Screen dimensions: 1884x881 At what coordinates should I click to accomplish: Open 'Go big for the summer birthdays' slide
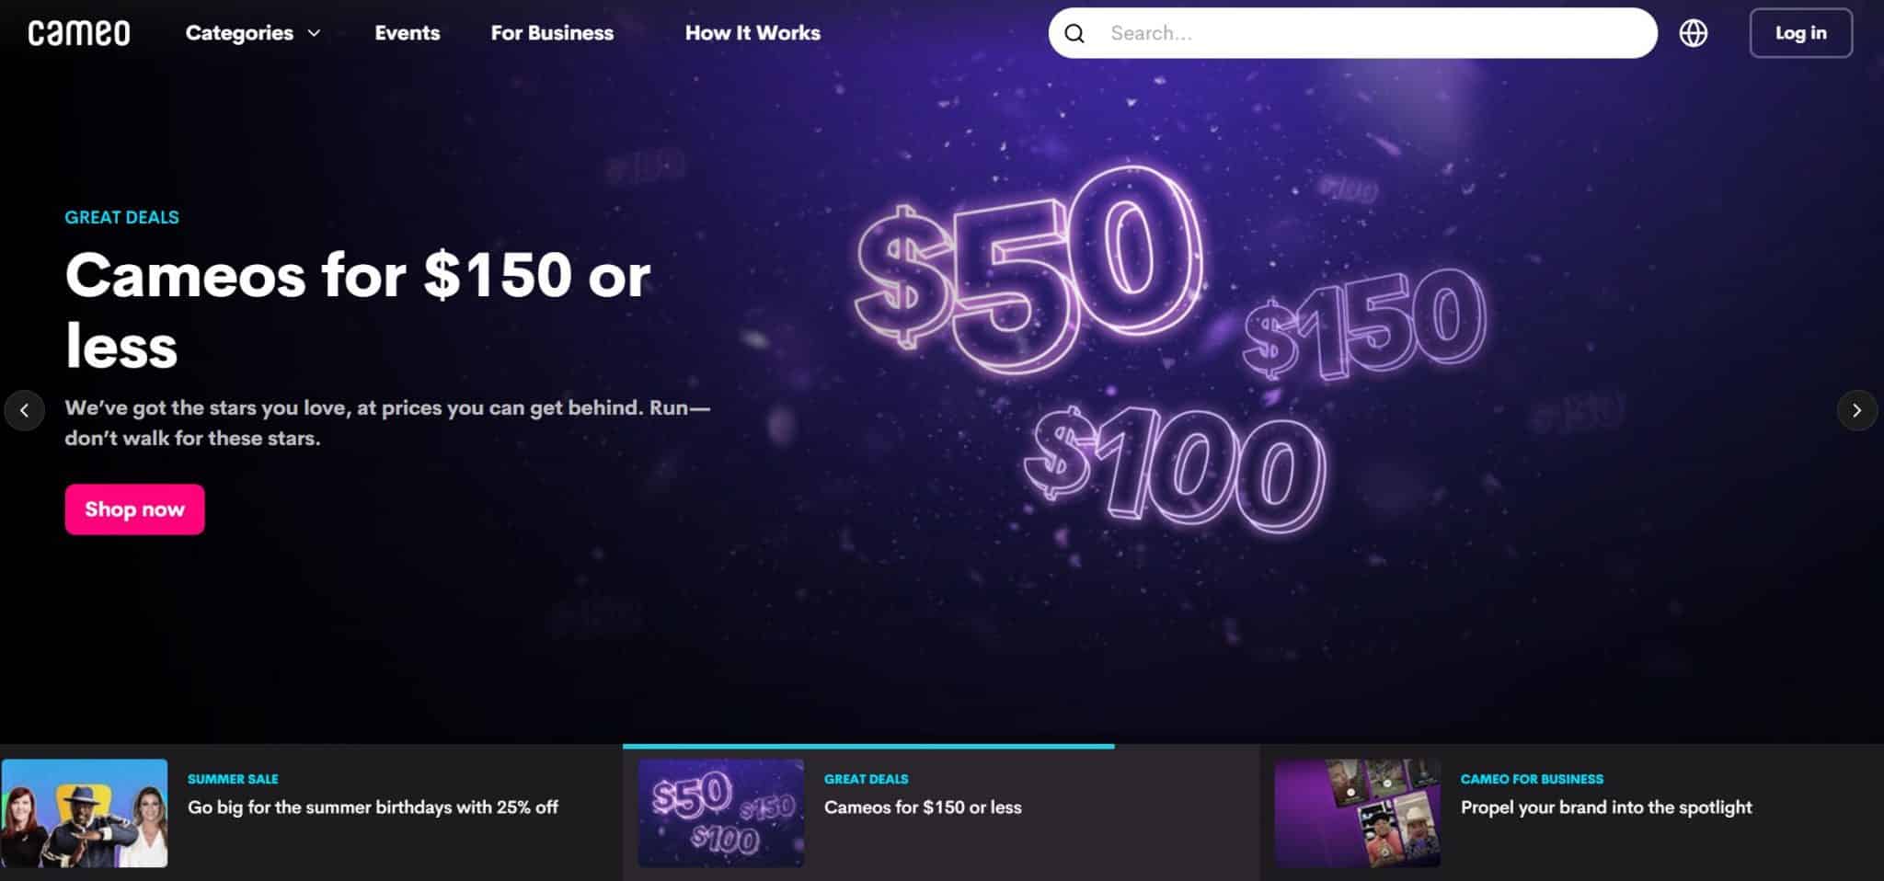click(x=373, y=807)
